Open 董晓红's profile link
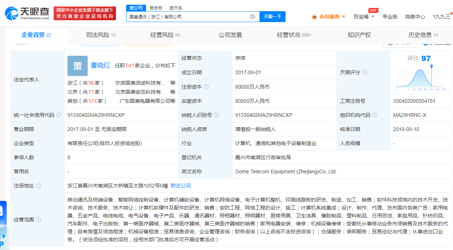 100,65
